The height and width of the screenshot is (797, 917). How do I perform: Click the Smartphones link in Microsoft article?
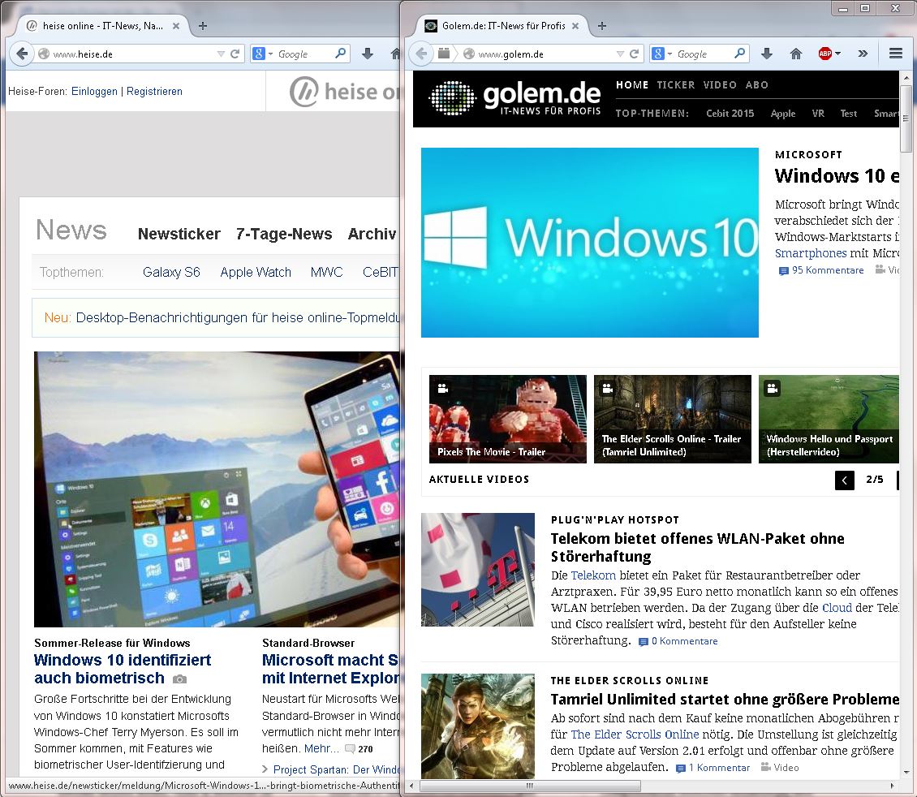point(811,253)
